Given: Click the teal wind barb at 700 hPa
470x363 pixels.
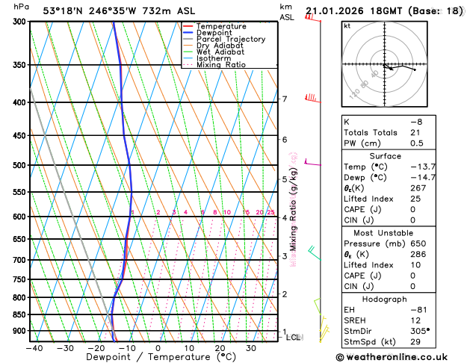Looking at the screenshot, I should tap(315, 252).
